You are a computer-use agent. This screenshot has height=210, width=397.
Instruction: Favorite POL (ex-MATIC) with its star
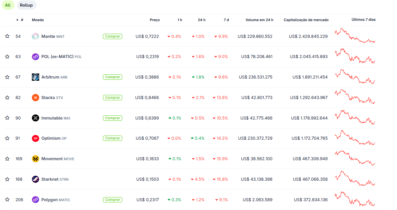coord(7,57)
